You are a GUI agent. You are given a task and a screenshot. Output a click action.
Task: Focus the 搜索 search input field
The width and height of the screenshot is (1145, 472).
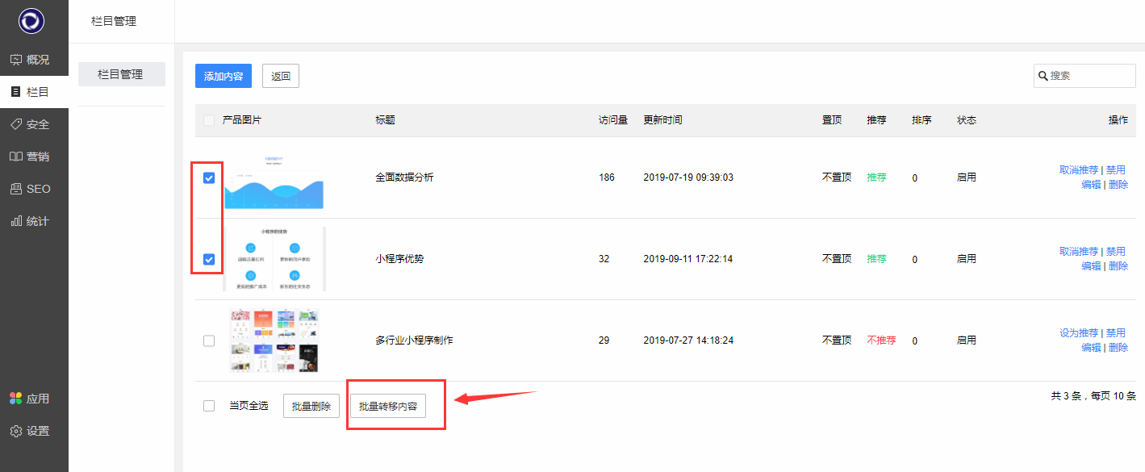[x=1089, y=76]
